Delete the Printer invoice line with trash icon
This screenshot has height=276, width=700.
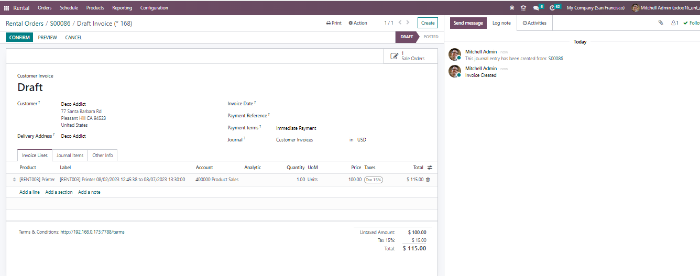tap(428, 180)
